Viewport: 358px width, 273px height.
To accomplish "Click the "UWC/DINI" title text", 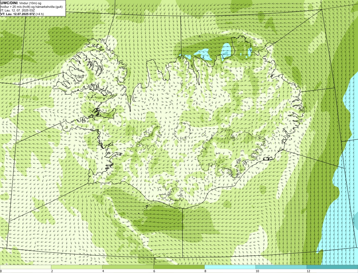I will [9, 3].
